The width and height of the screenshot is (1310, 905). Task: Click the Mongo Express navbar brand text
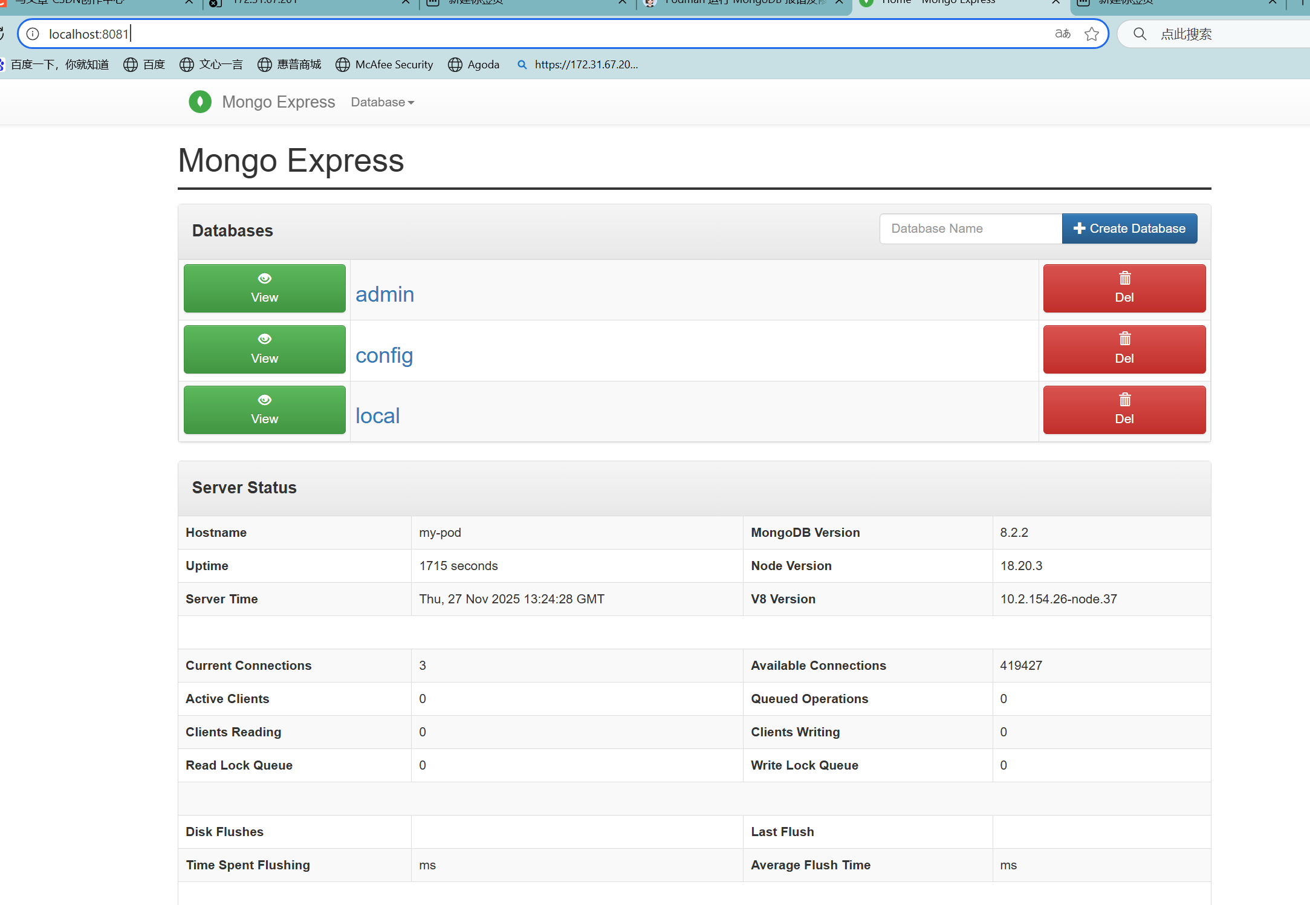278,102
